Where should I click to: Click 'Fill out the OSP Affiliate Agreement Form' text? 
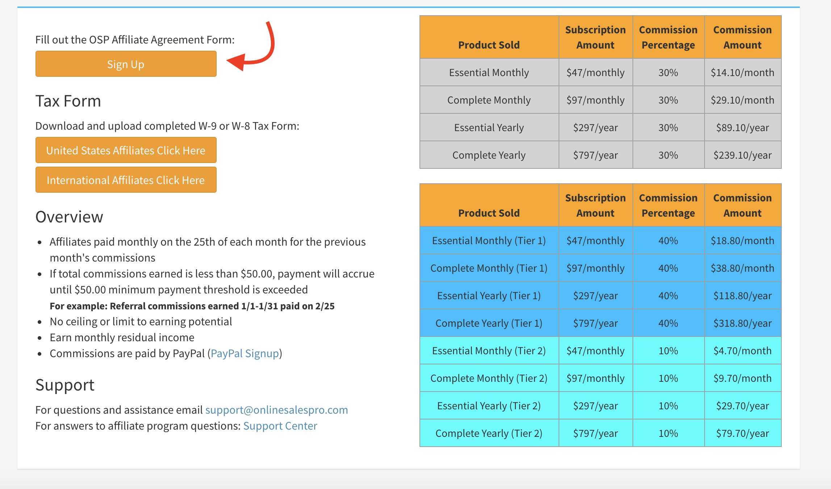tap(135, 39)
